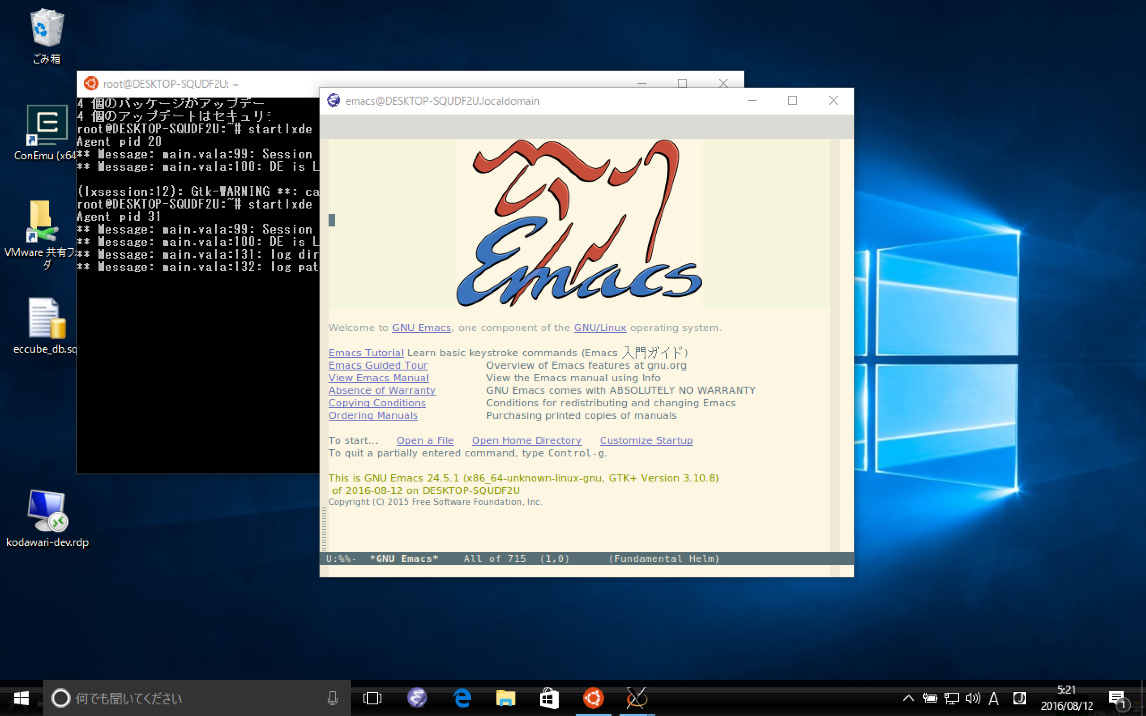Viewport: 1146px width, 716px height.
Task: Open the Emacs Guided Tour link
Action: click(x=378, y=365)
